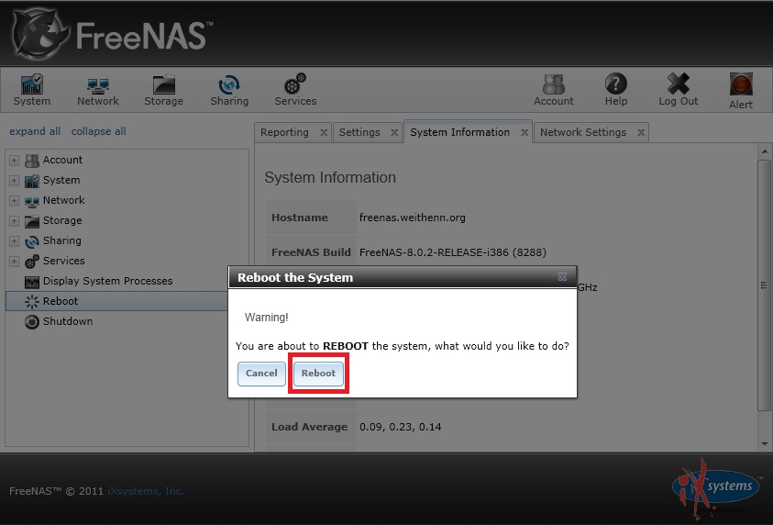Screen dimensions: 773x525
Task: Select the Account tree item label
Action: coord(62,160)
